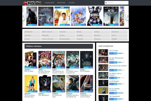The image size is (151, 101).
Task: Open the Biografía genre
Action: 50,35
